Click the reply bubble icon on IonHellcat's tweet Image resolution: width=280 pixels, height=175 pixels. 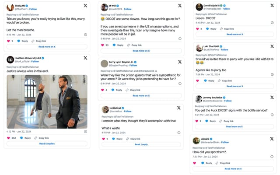pos(114,139)
